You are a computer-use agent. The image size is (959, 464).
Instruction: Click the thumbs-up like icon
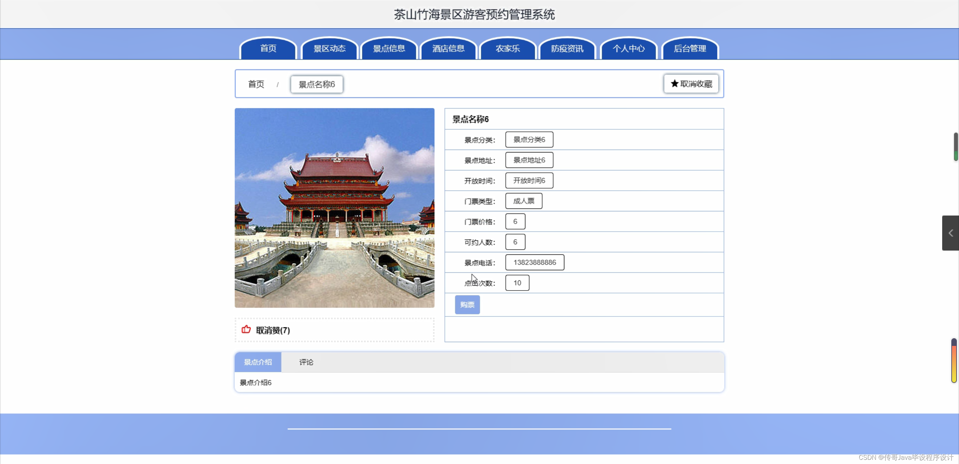point(246,329)
